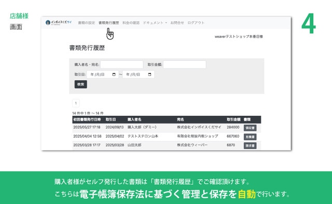Click the 14 件中 1 件 〜 14 件 count
This screenshot has width=332, height=204.
[x=88, y=113]
